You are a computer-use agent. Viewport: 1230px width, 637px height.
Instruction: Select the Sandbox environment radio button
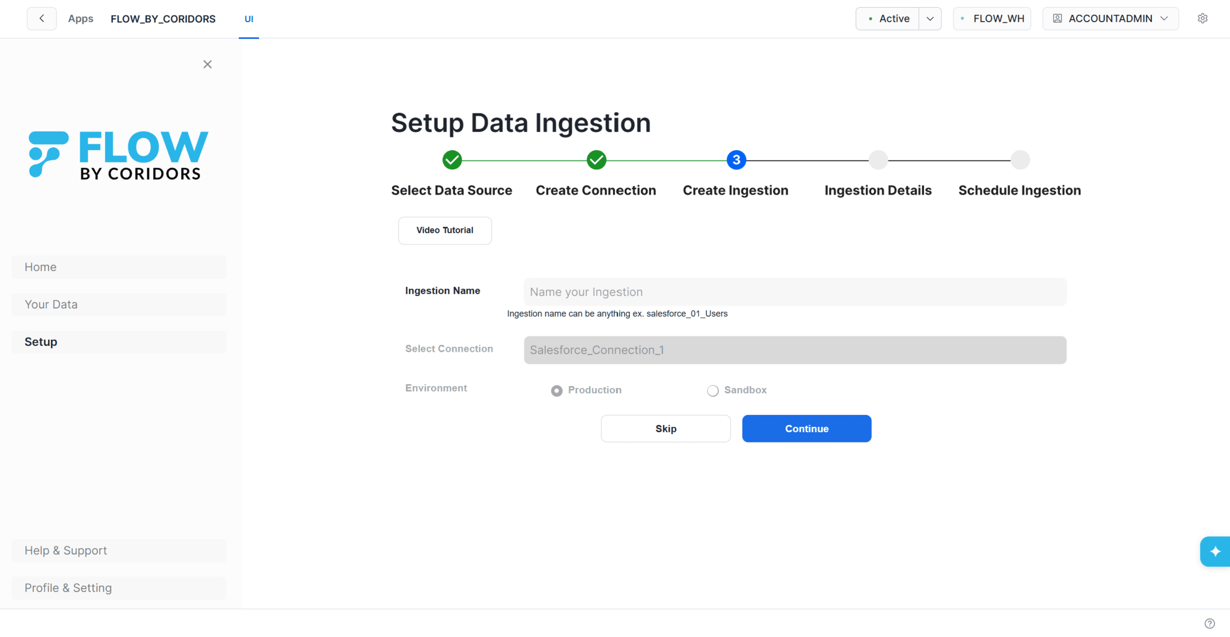712,391
